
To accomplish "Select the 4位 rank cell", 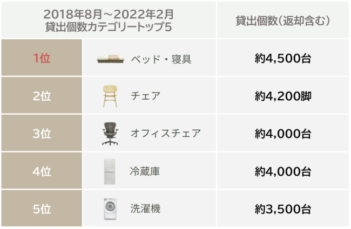I will 42,171.
